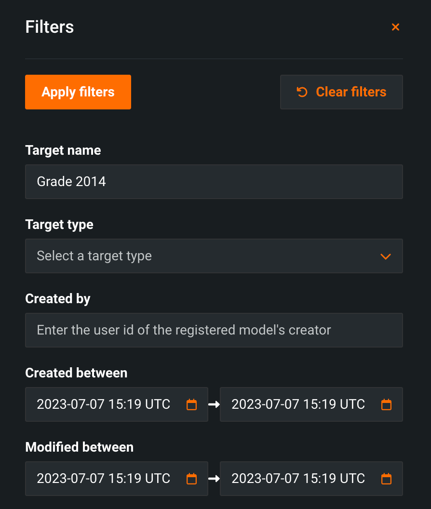Select the Modified between end date text

[x=298, y=479]
